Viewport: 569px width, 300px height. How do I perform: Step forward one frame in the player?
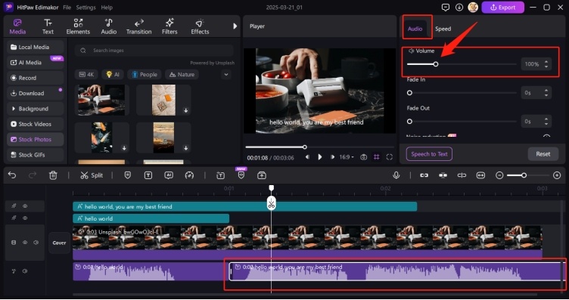point(332,157)
